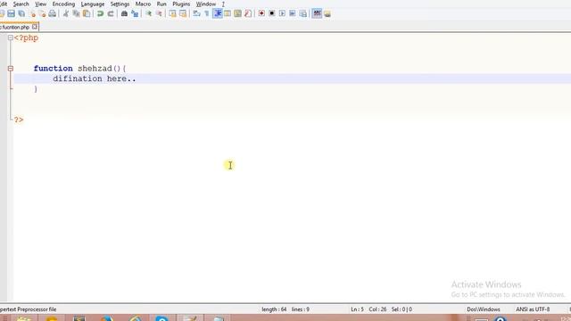Open the Window menu
Image resolution: width=571 pixels, height=321 pixels.
206,4
